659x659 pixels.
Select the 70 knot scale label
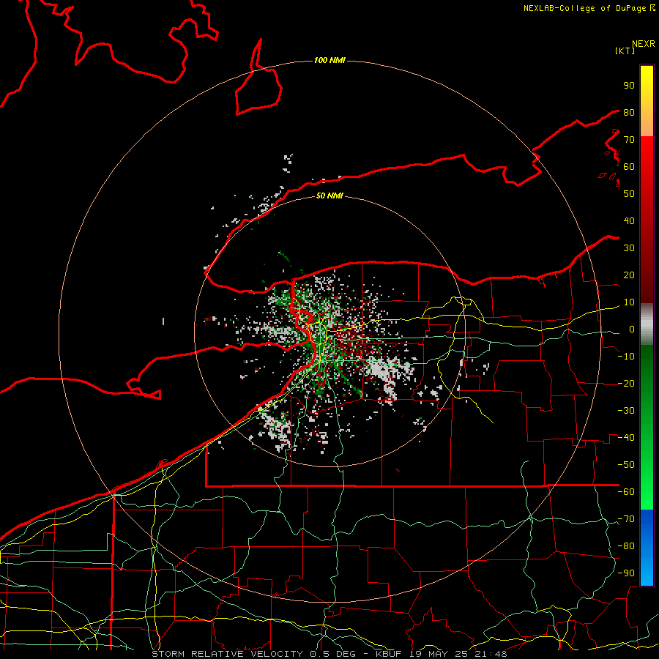629,140
